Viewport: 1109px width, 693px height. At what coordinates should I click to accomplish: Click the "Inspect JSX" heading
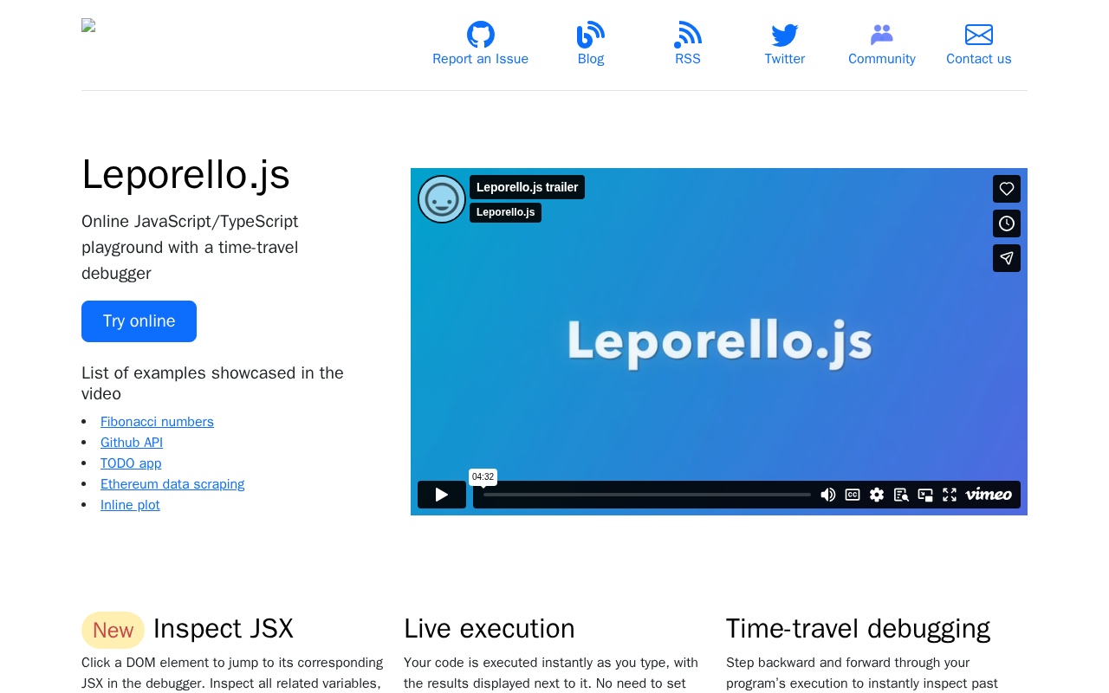click(224, 628)
